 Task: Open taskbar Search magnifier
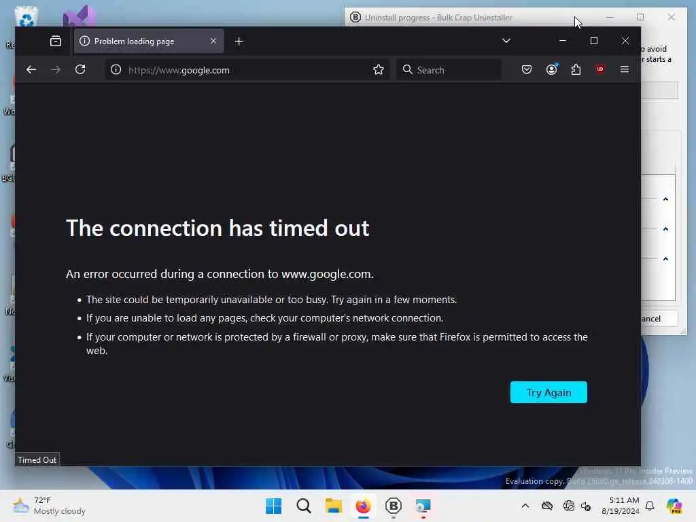[304, 506]
